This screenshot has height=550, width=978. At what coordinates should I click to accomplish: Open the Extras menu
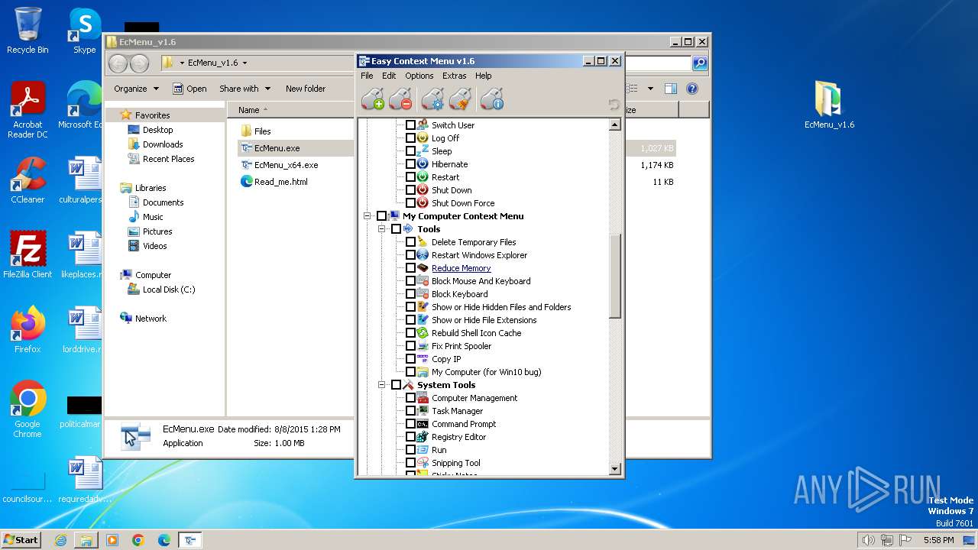pos(454,76)
